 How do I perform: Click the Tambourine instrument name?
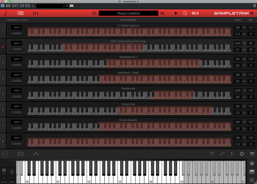128,89
